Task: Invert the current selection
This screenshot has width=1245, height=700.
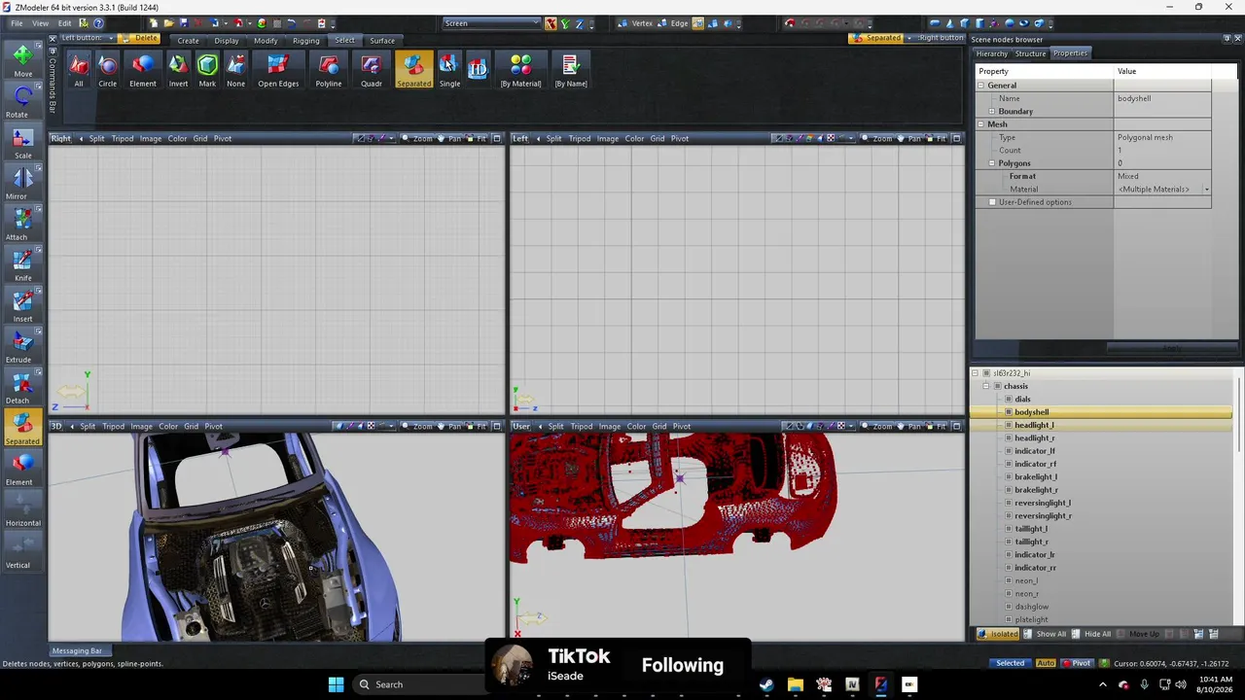Action: 178,70
